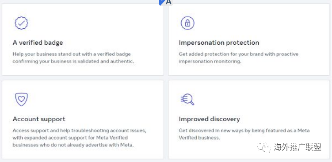Click the magnifier improved discovery icon
The height and width of the screenshot is (162, 332).
(187, 100)
